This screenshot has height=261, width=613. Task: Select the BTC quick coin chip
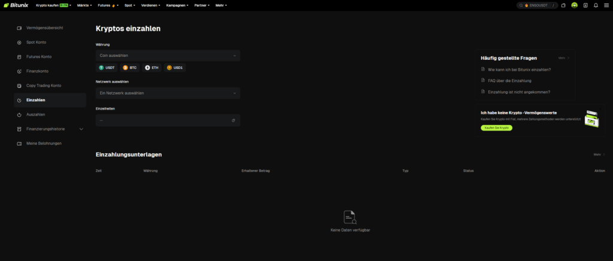pos(129,68)
